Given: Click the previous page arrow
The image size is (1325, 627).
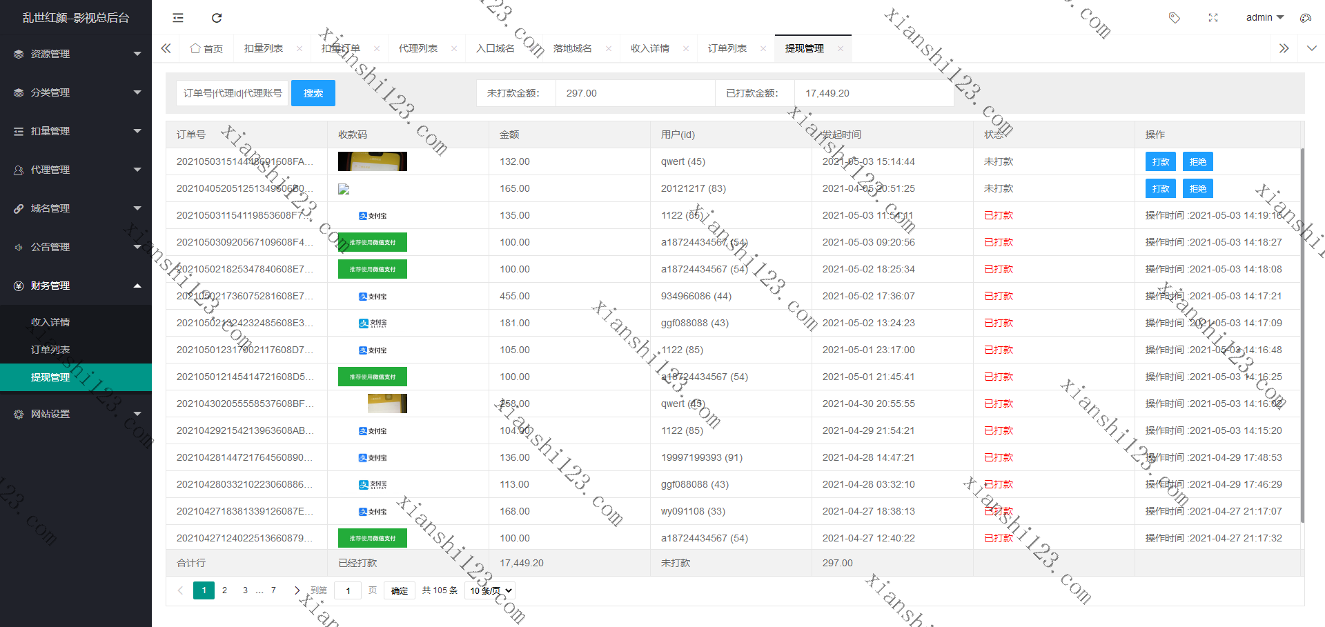Looking at the screenshot, I should pyautogui.click(x=180, y=590).
